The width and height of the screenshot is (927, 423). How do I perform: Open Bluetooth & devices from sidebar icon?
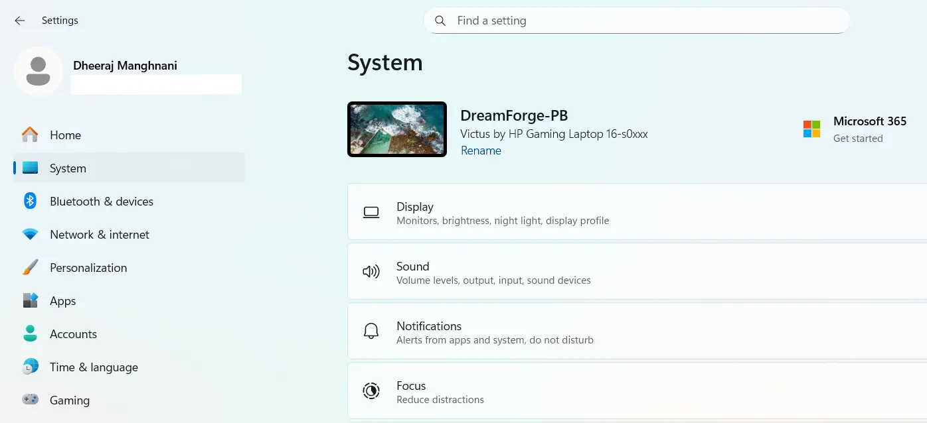pyautogui.click(x=29, y=201)
